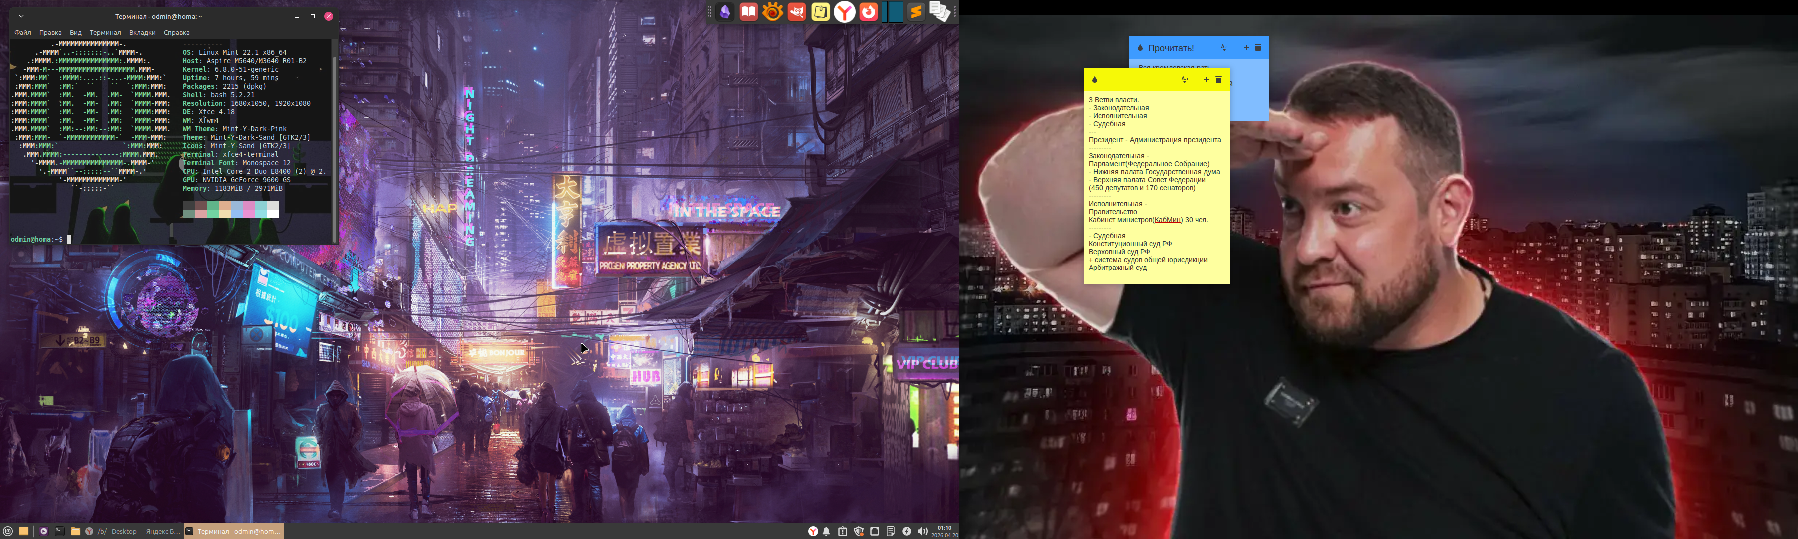Switch to the Яндекс browser taskbar window

[x=133, y=532]
